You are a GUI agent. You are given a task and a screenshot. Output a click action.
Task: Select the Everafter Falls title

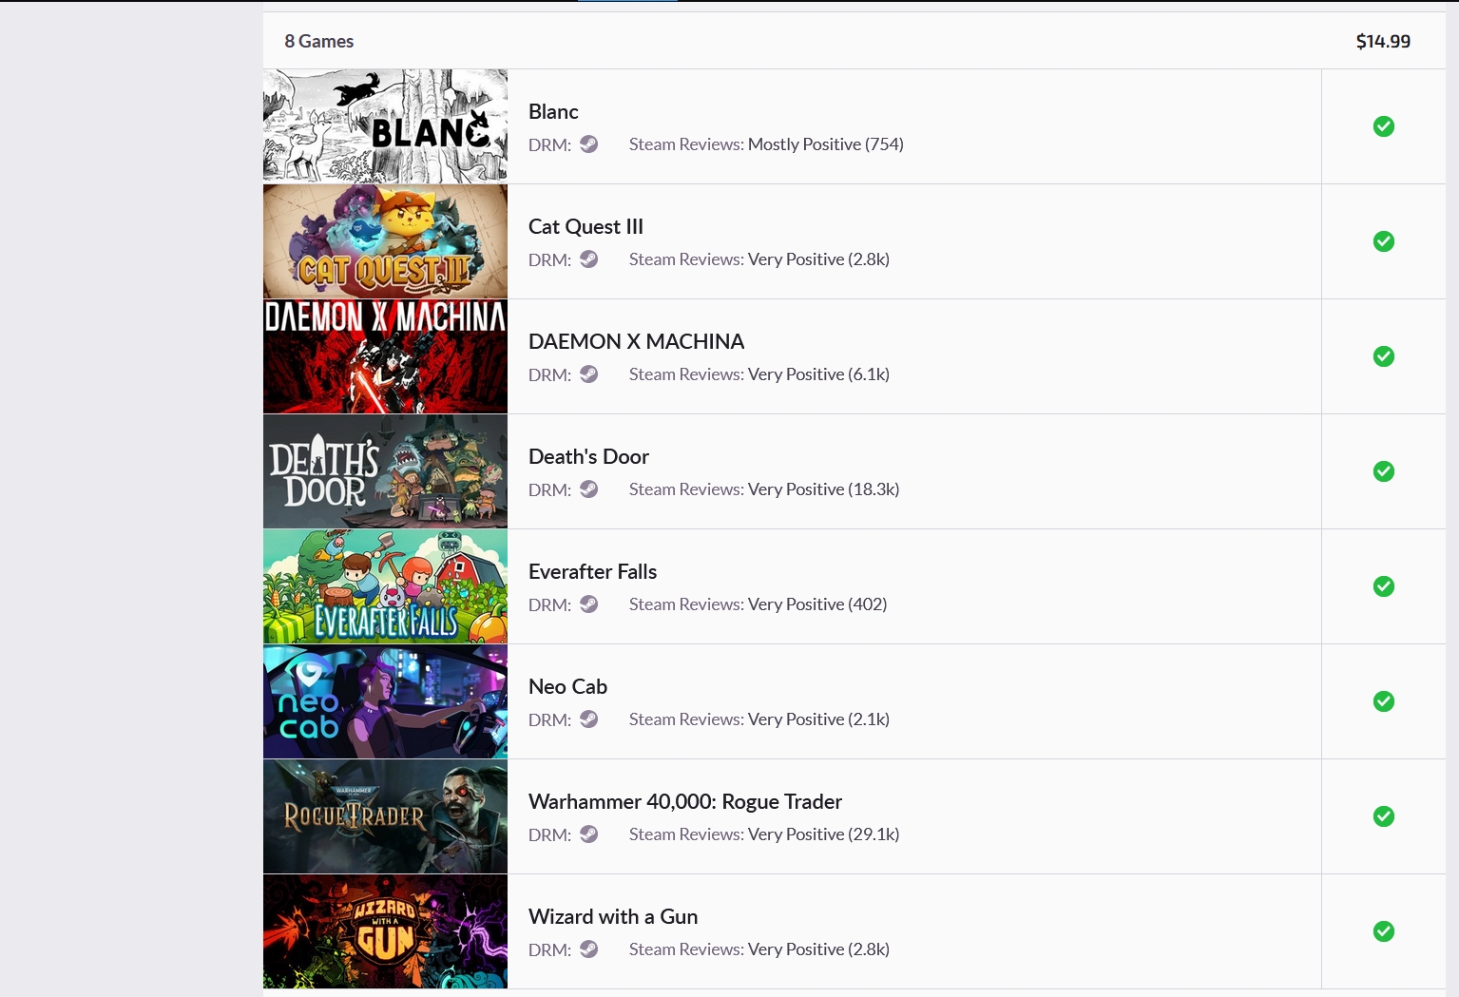[x=592, y=572]
